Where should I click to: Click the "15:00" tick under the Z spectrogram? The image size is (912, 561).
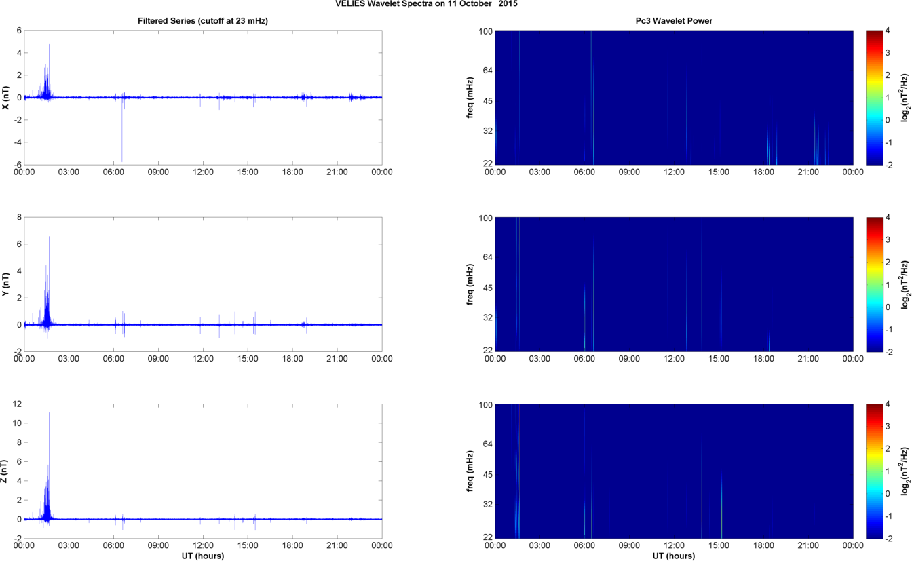[719, 545]
